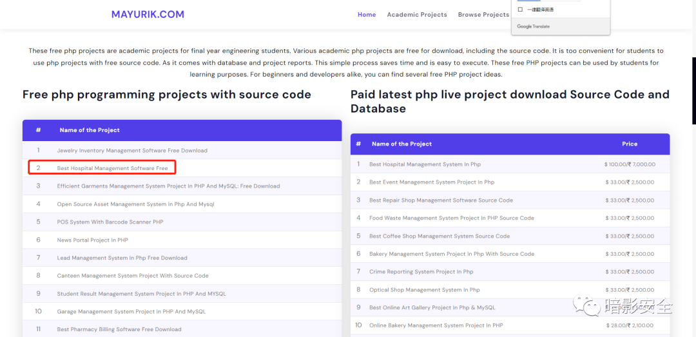Click the WeChat logo icon in the watermark

(x=588, y=305)
